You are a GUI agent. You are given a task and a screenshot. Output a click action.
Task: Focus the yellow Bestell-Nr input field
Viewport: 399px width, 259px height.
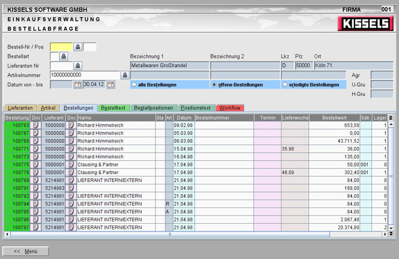[x=61, y=47]
